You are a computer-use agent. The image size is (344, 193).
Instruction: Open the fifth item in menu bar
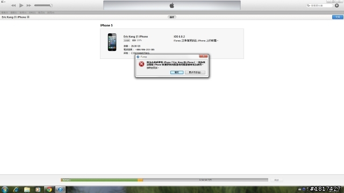(x=41, y=13)
